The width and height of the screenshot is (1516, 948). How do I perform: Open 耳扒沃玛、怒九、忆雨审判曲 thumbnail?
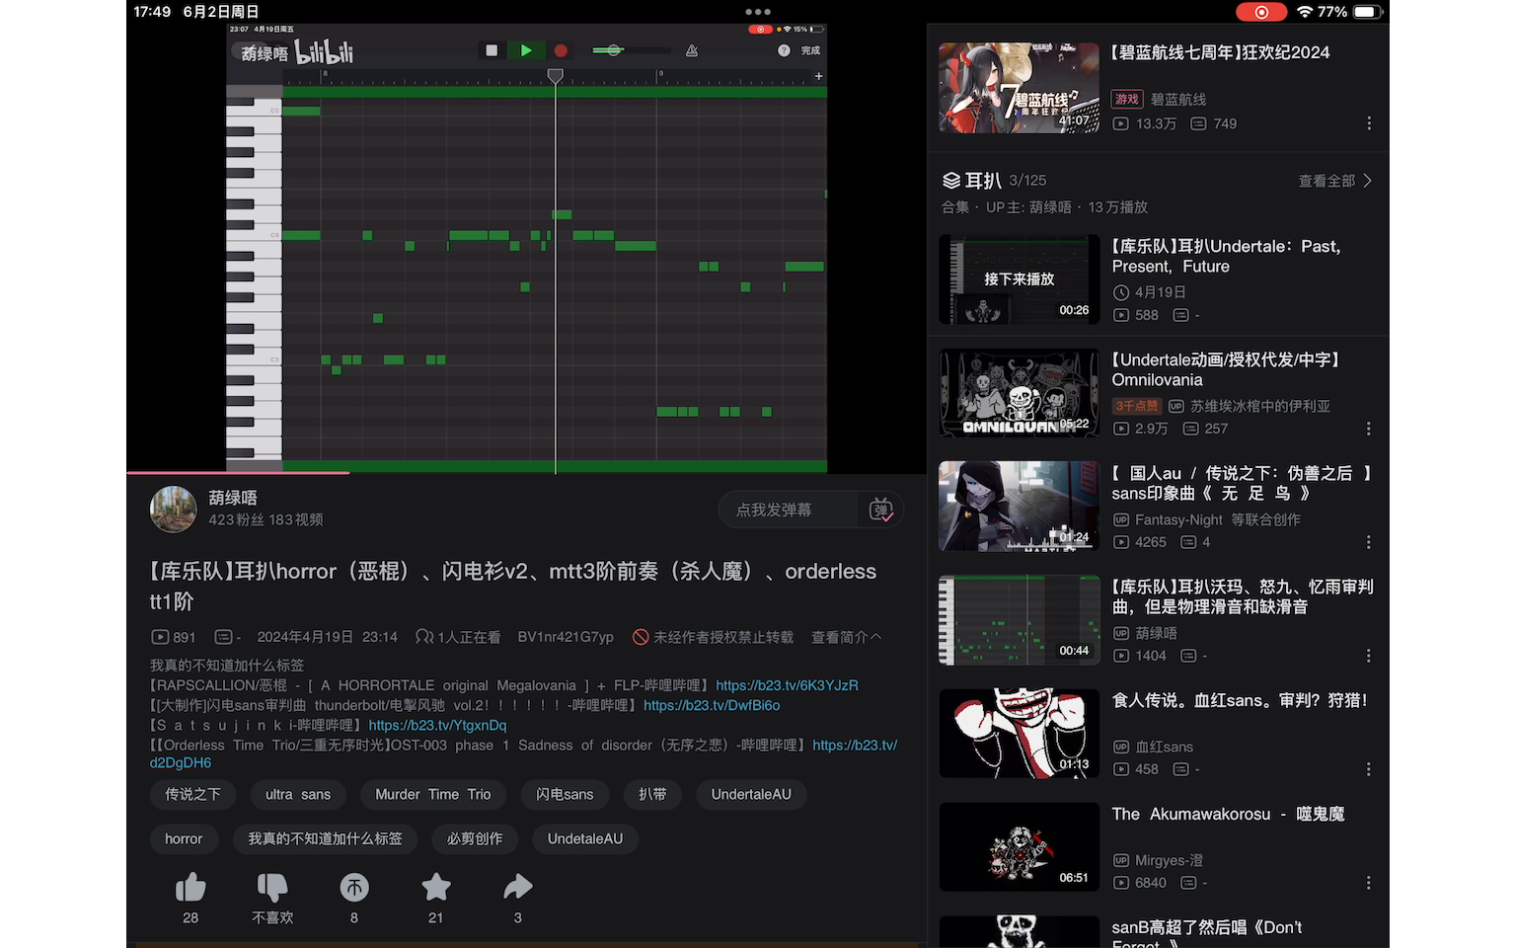(x=1019, y=620)
